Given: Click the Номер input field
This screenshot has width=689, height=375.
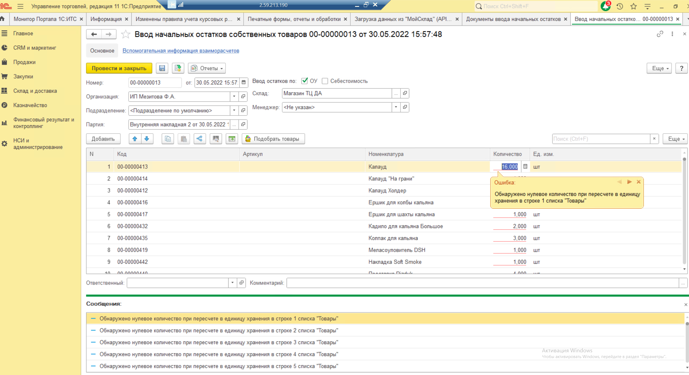Looking at the screenshot, I should (155, 82).
